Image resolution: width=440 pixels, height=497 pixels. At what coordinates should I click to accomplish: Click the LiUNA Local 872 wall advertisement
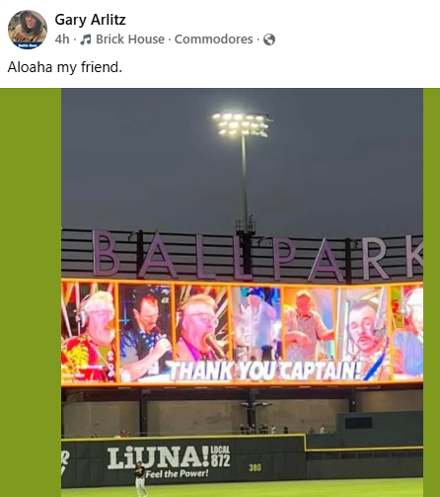[169, 461]
